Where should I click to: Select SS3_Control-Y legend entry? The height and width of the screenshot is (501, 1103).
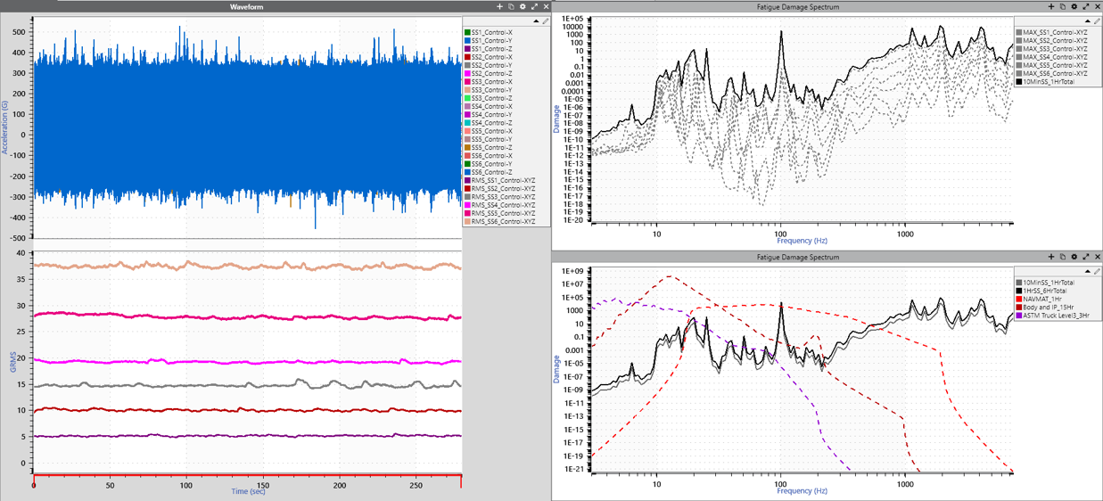(488, 90)
